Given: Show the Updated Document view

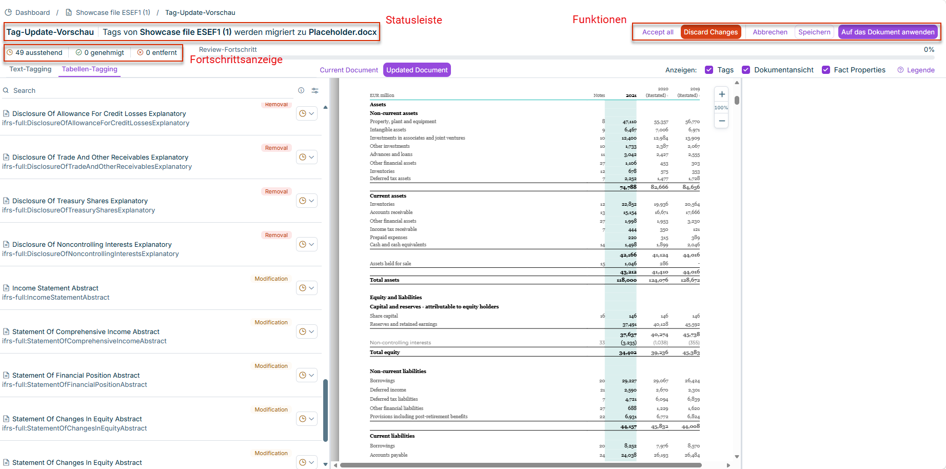Looking at the screenshot, I should pos(417,70).
